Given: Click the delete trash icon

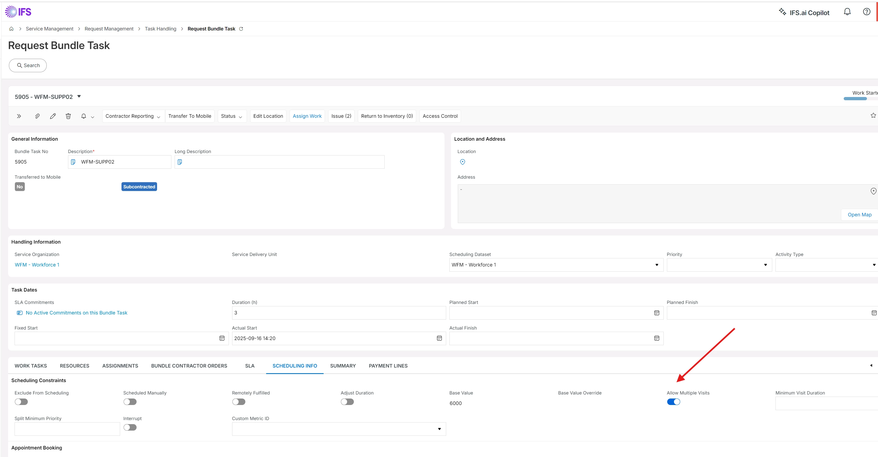Looking at the screenshot, I should [x=68, y=116].
